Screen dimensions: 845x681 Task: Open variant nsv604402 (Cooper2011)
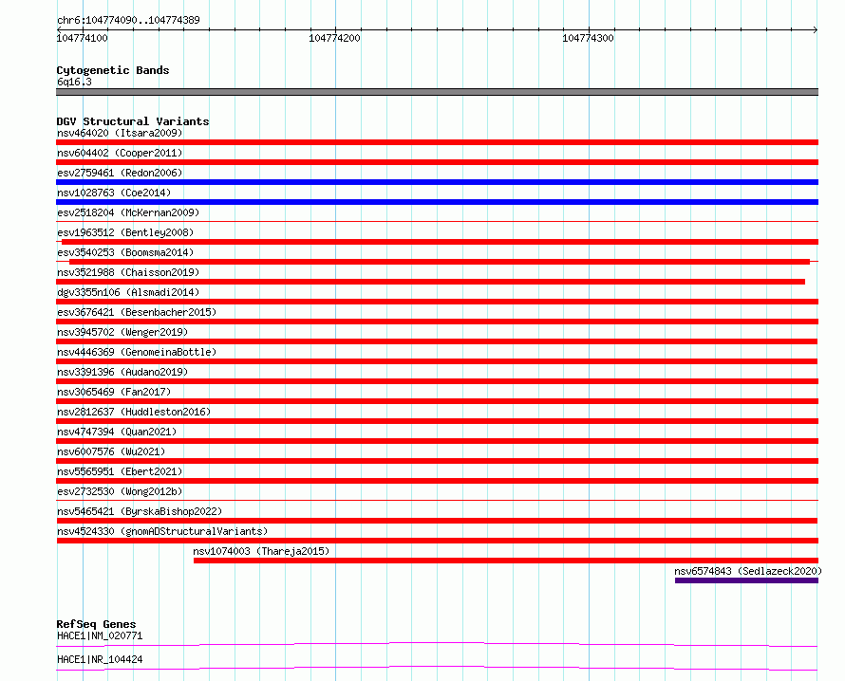pyautogui.click(x=120, y=153)
